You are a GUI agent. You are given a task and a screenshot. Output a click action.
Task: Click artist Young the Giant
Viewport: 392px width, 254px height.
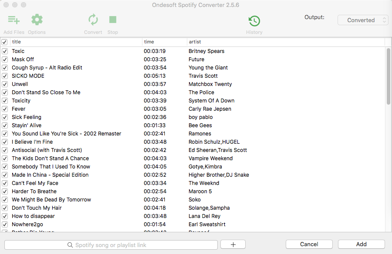tap(208, 68)
